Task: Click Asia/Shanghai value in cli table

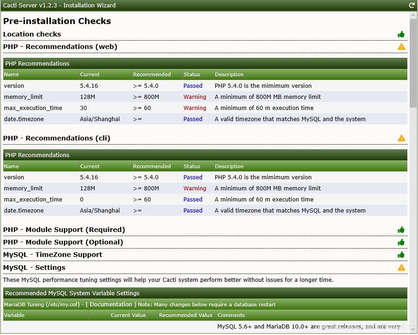Action: [x=100, y=211]
